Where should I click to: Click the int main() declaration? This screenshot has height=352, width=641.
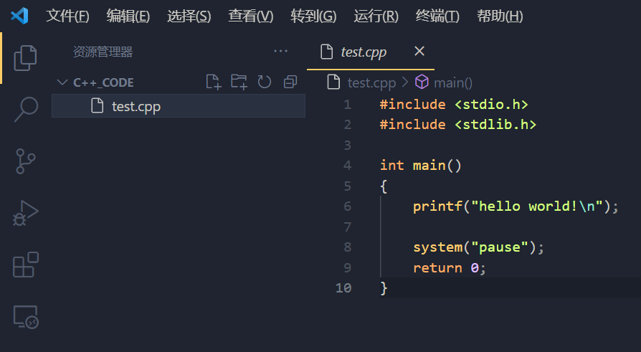pos(421,165)
